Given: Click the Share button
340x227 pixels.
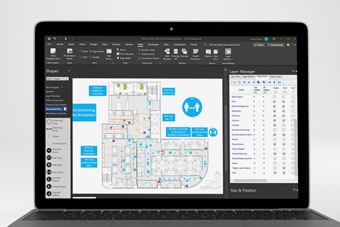Looking at the screenshot, I should (x=259, y=45).
